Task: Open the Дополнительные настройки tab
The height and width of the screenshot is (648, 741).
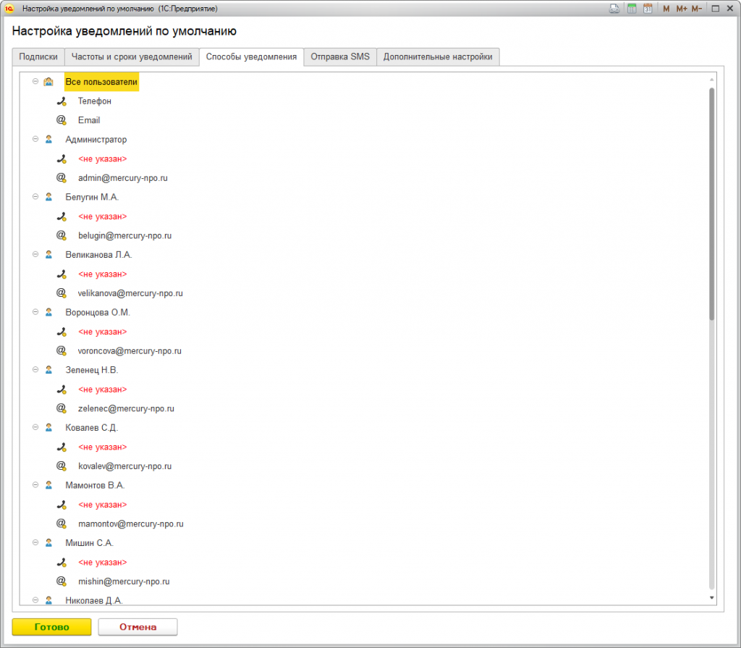Action: tap(438, 56)
